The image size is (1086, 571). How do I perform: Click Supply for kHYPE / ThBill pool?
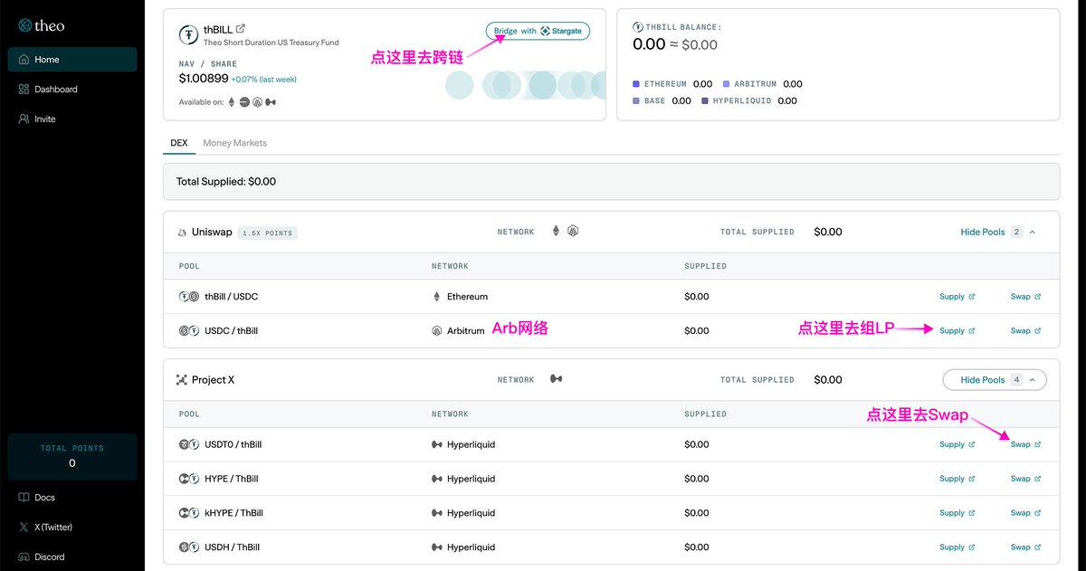pyautogui.click(x=957, y=513)
